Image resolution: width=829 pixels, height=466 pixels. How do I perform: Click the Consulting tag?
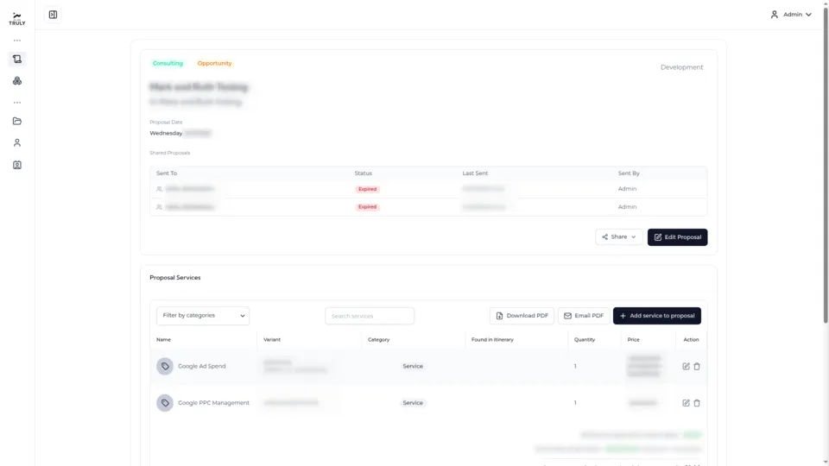[168, 63]
